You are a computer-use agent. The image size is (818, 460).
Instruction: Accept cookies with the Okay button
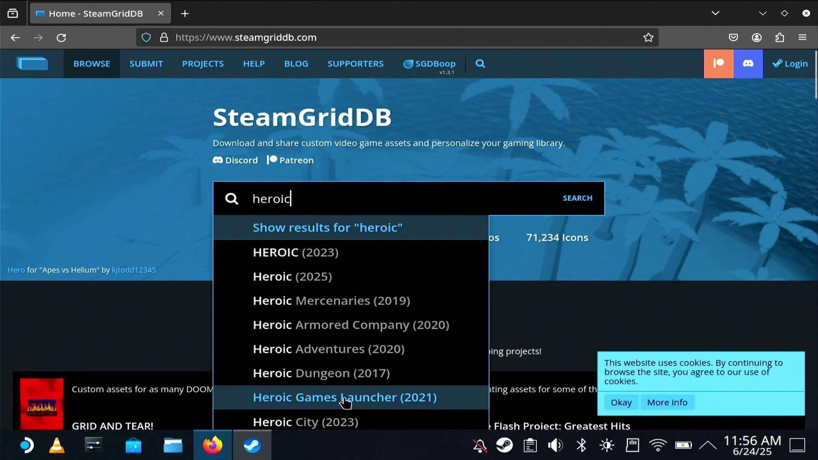coord(621,402)
